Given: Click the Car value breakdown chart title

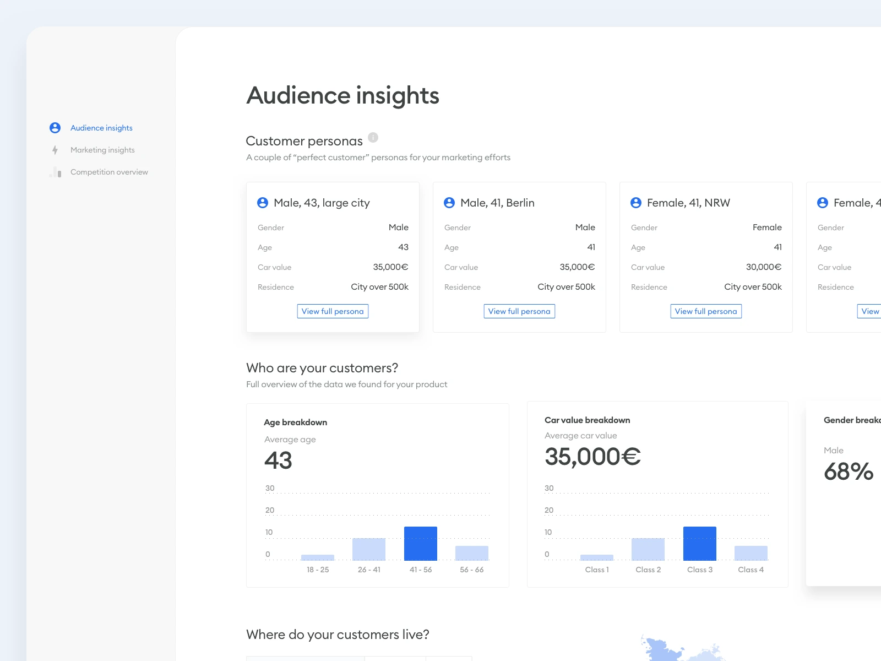Looking at the screenshot, I should tap(588, 420).
